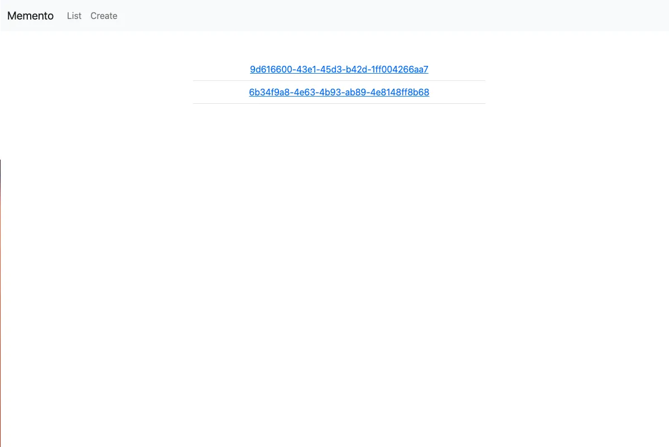Click the UUID link containing 43e1-45d3

click(339, 69)
